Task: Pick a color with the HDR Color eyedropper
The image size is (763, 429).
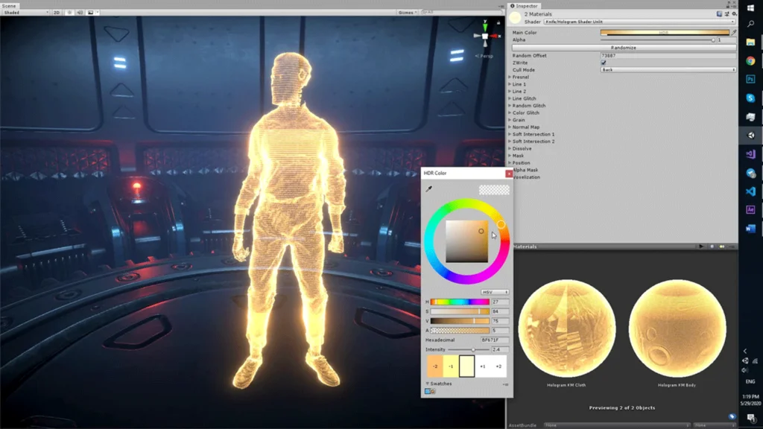Action: click(x=428, y=188)
